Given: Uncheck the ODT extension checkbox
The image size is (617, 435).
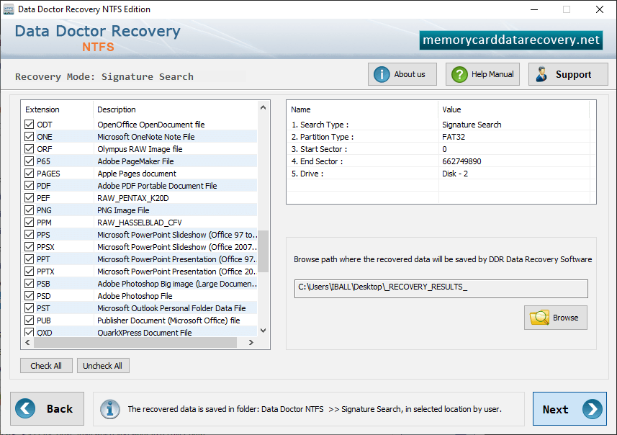Looking at the screenshot, I should [x=29, y=125].
